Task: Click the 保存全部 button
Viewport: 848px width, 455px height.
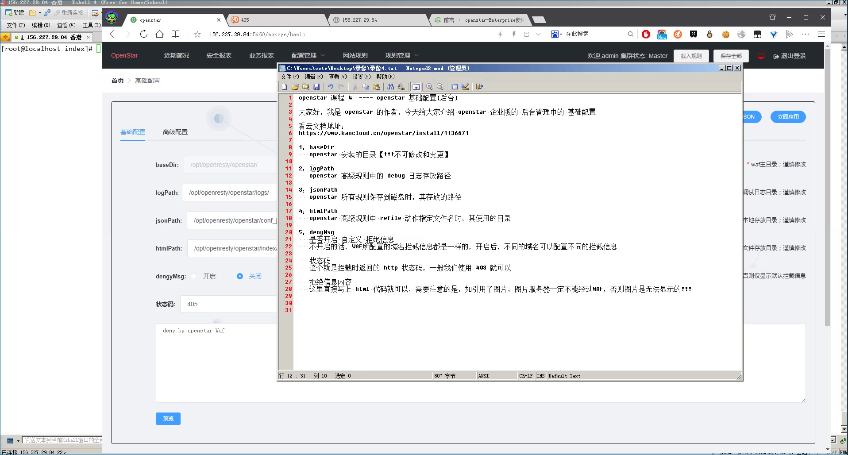Action: tap(731, 56)
